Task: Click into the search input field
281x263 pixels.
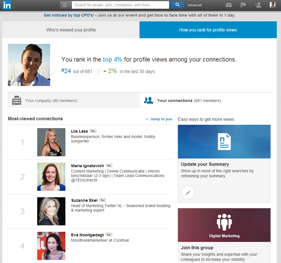Action: 120,5
